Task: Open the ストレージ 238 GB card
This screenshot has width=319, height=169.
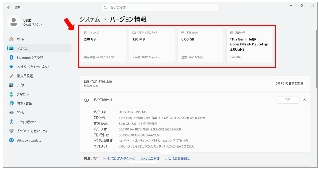Action: 103,45
